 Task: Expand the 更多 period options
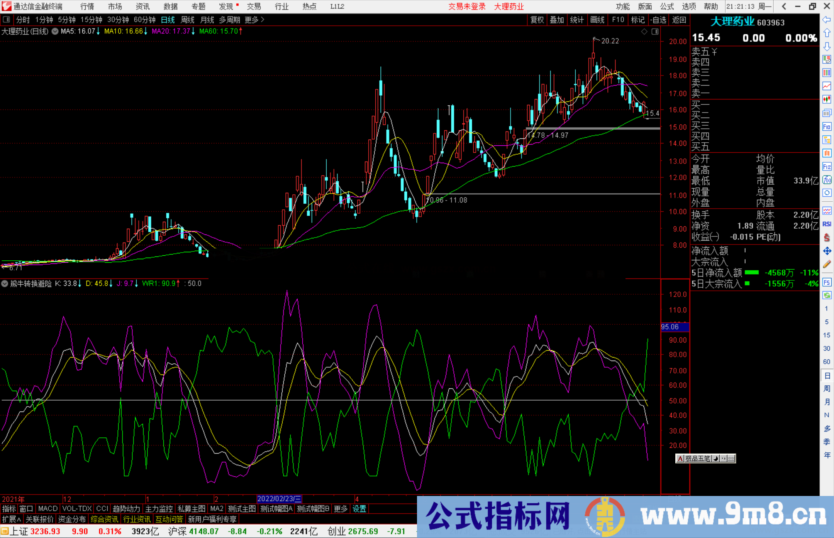tap(254, 20)
